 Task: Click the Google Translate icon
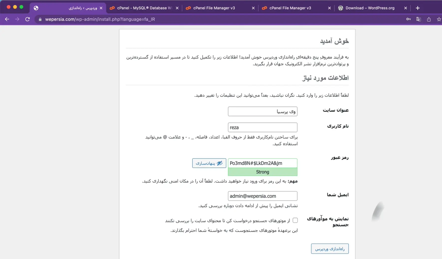click(419, 19)
